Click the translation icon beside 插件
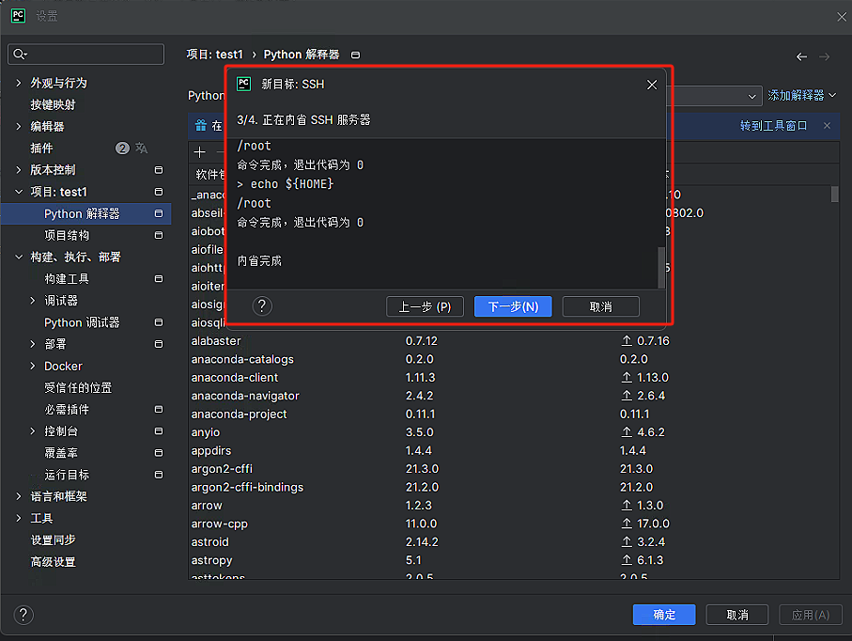The height and width of the screenshot is (641, 852). (142, 149)
